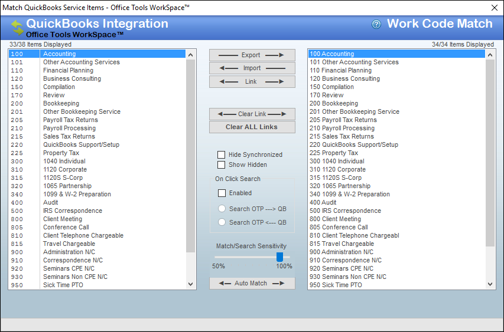
Task: Select 201 Other Bookkeeping Service in right list
Action: pyautogui.click(x=396, y=112)
